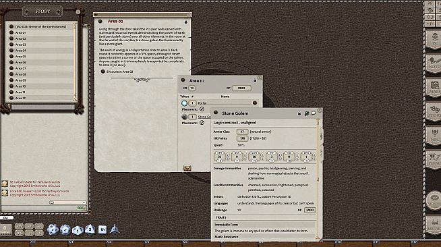Open the Portal record link in encounter list
The height and width of the screenshot is (247, 441).
[255, 103]
